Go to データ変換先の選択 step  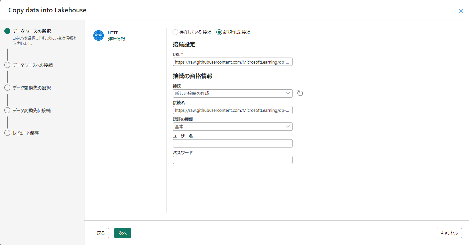click(32, 88)
